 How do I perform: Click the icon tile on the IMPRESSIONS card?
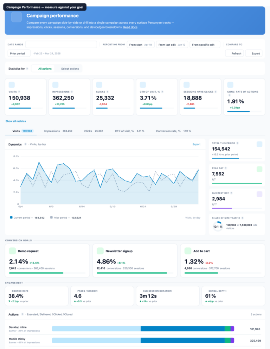[56, 85]
